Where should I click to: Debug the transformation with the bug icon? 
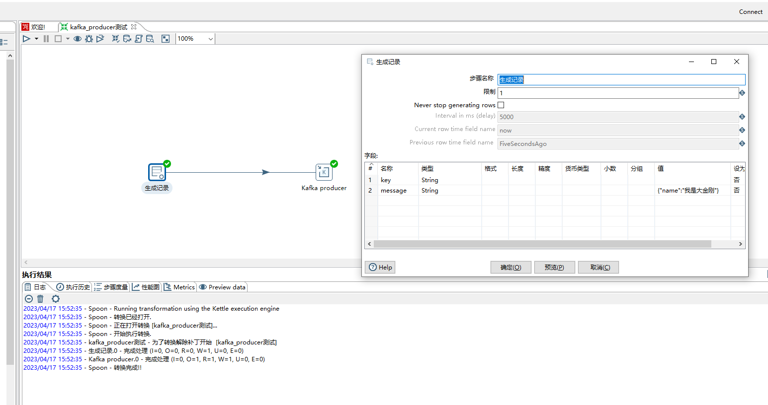click(x=88, y=38)
